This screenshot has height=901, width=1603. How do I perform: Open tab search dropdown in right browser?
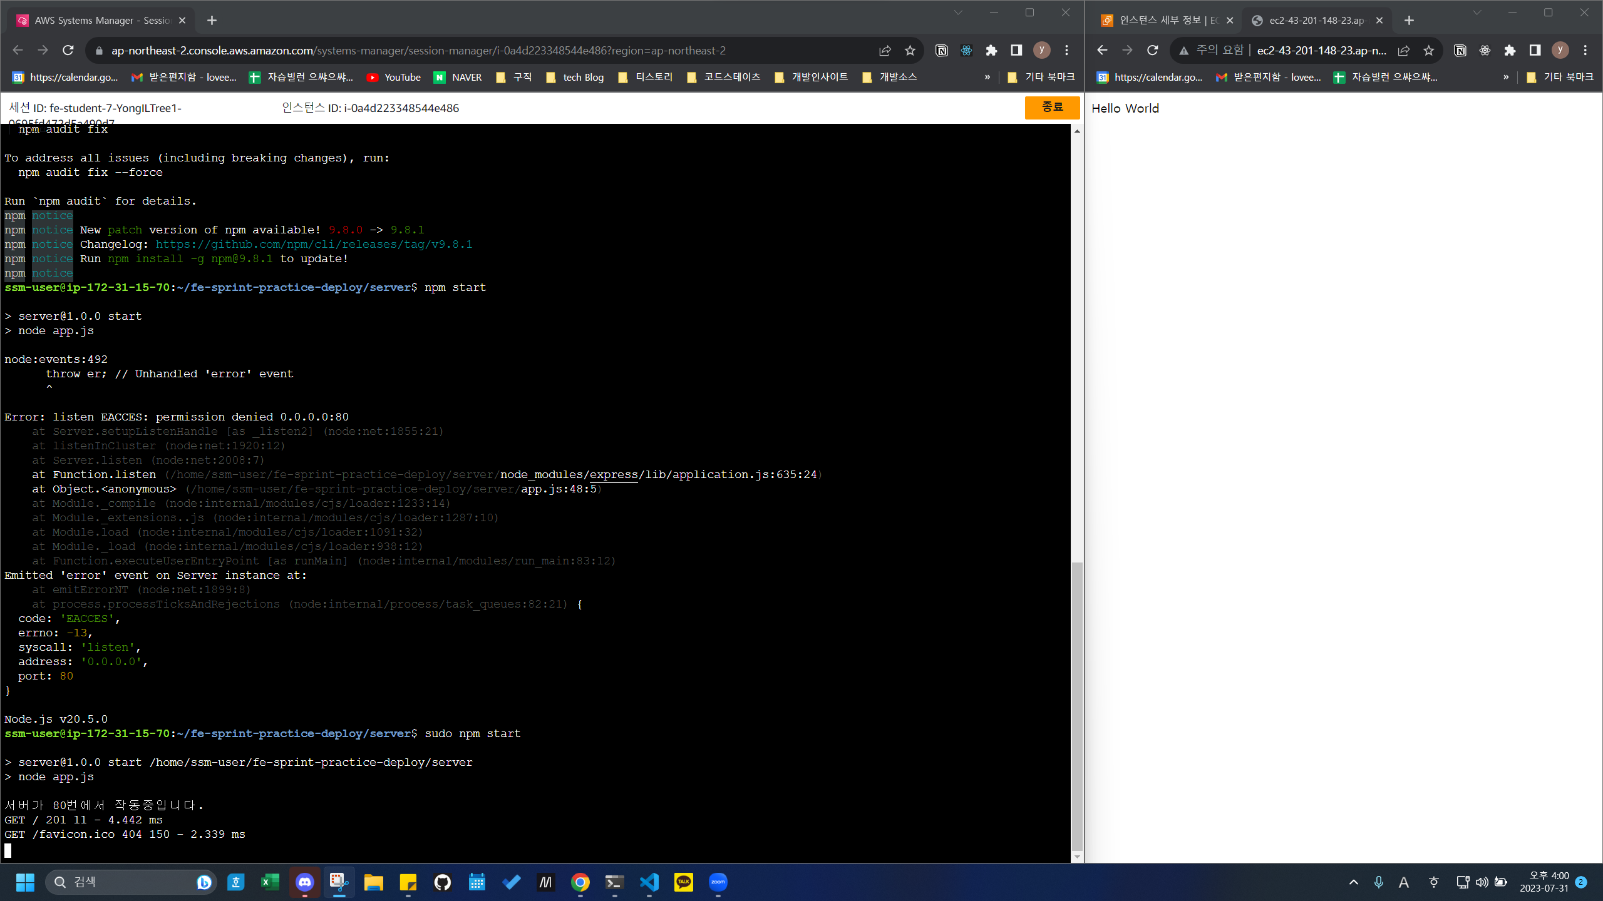(x=1477, y=13)
